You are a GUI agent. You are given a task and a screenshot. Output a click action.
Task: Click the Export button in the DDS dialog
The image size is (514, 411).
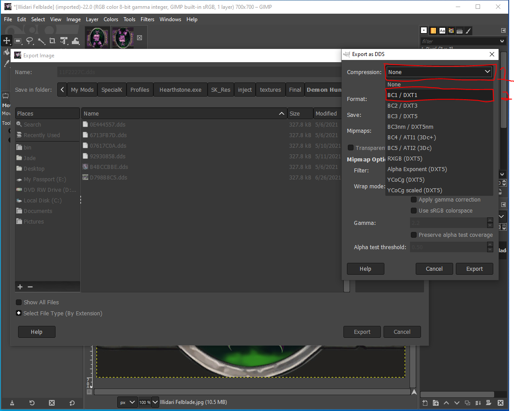pyautogui.click(x=474, y=269)
